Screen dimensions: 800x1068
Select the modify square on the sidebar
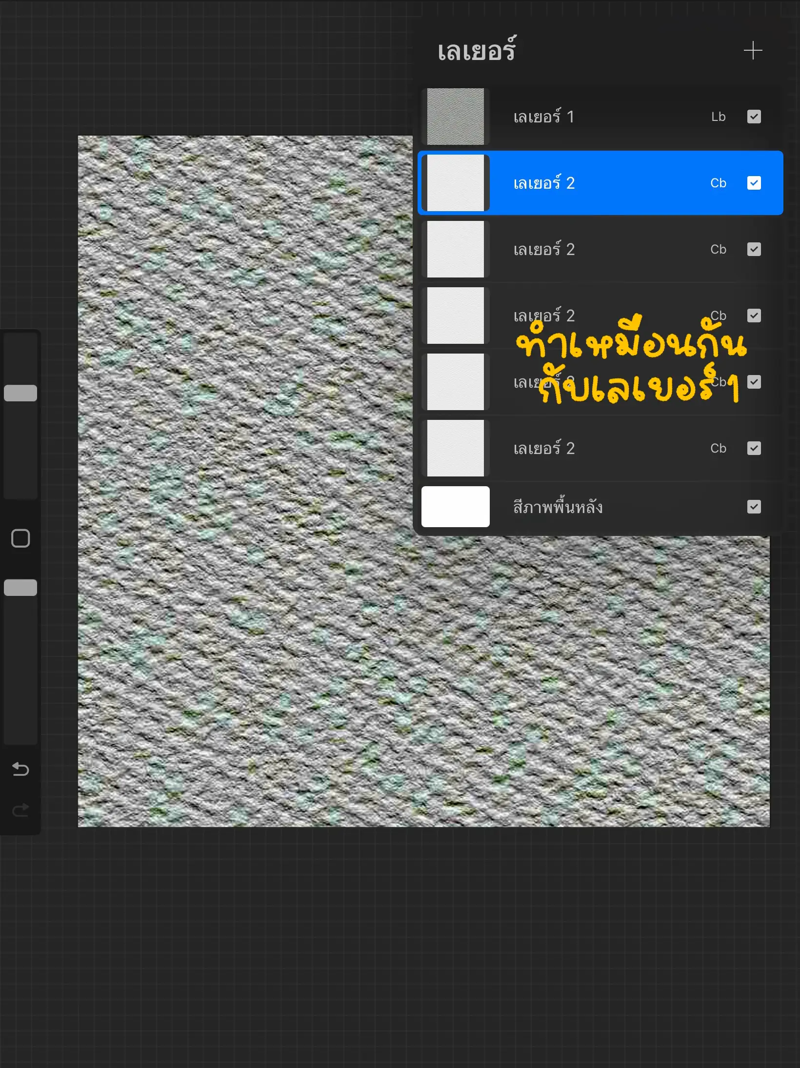(x=20, y=538)
